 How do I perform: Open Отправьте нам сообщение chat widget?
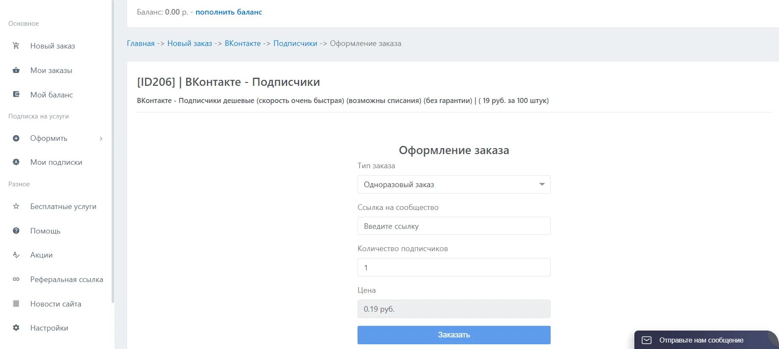point(706,340)
